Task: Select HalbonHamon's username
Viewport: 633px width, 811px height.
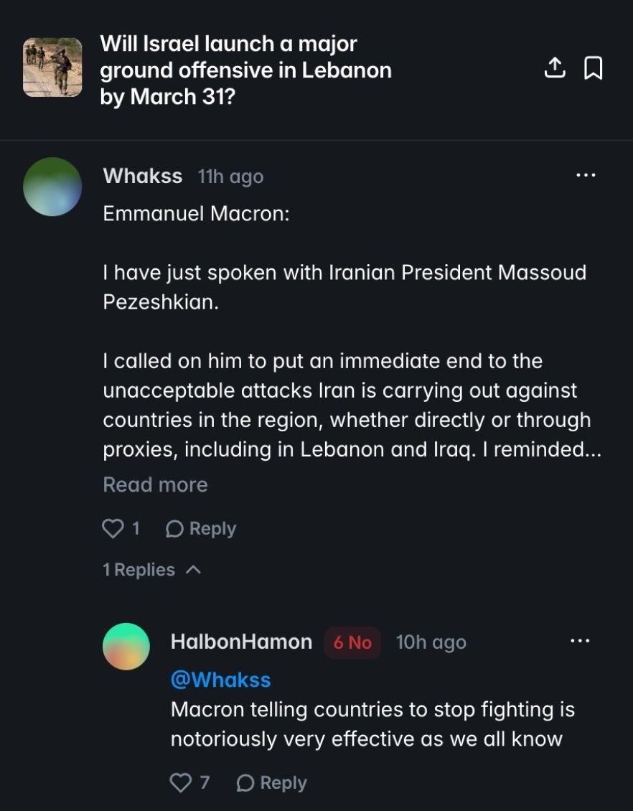Action: (x=242, y=641)
